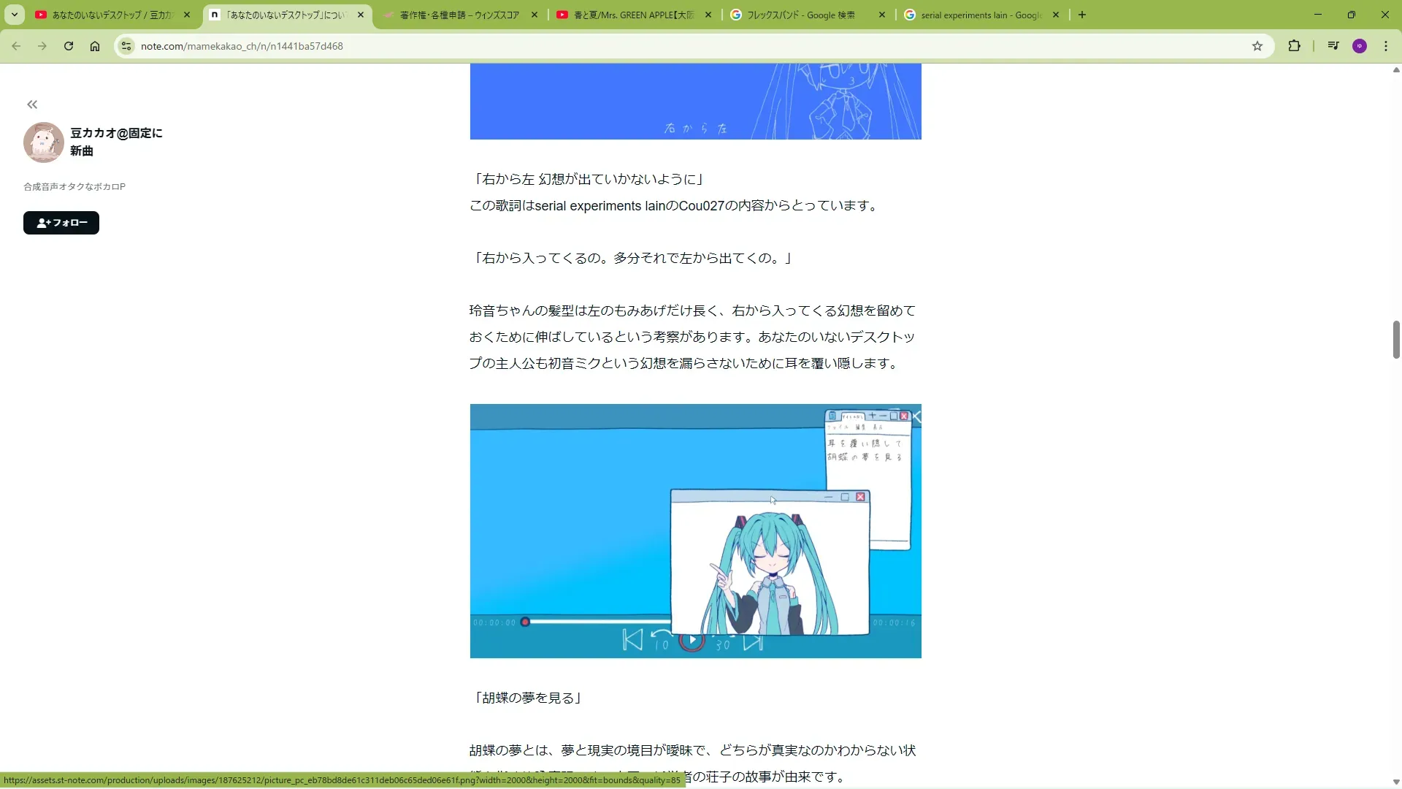Open the Chrome three-dot menu
This screenshot has height=789, width=1402.
click(1386, 46)
